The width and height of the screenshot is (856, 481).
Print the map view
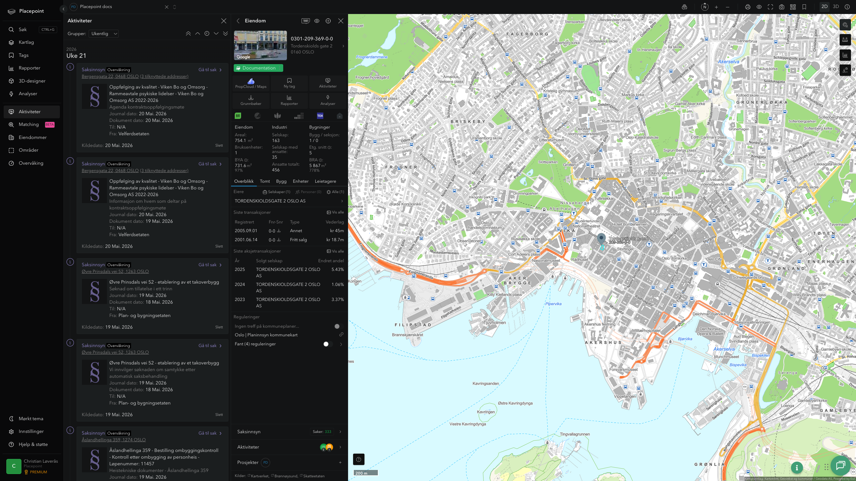(x=748, y=7)
